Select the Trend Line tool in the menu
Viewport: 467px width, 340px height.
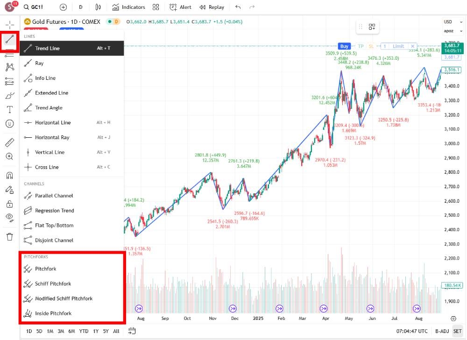[x=47, y=48]
